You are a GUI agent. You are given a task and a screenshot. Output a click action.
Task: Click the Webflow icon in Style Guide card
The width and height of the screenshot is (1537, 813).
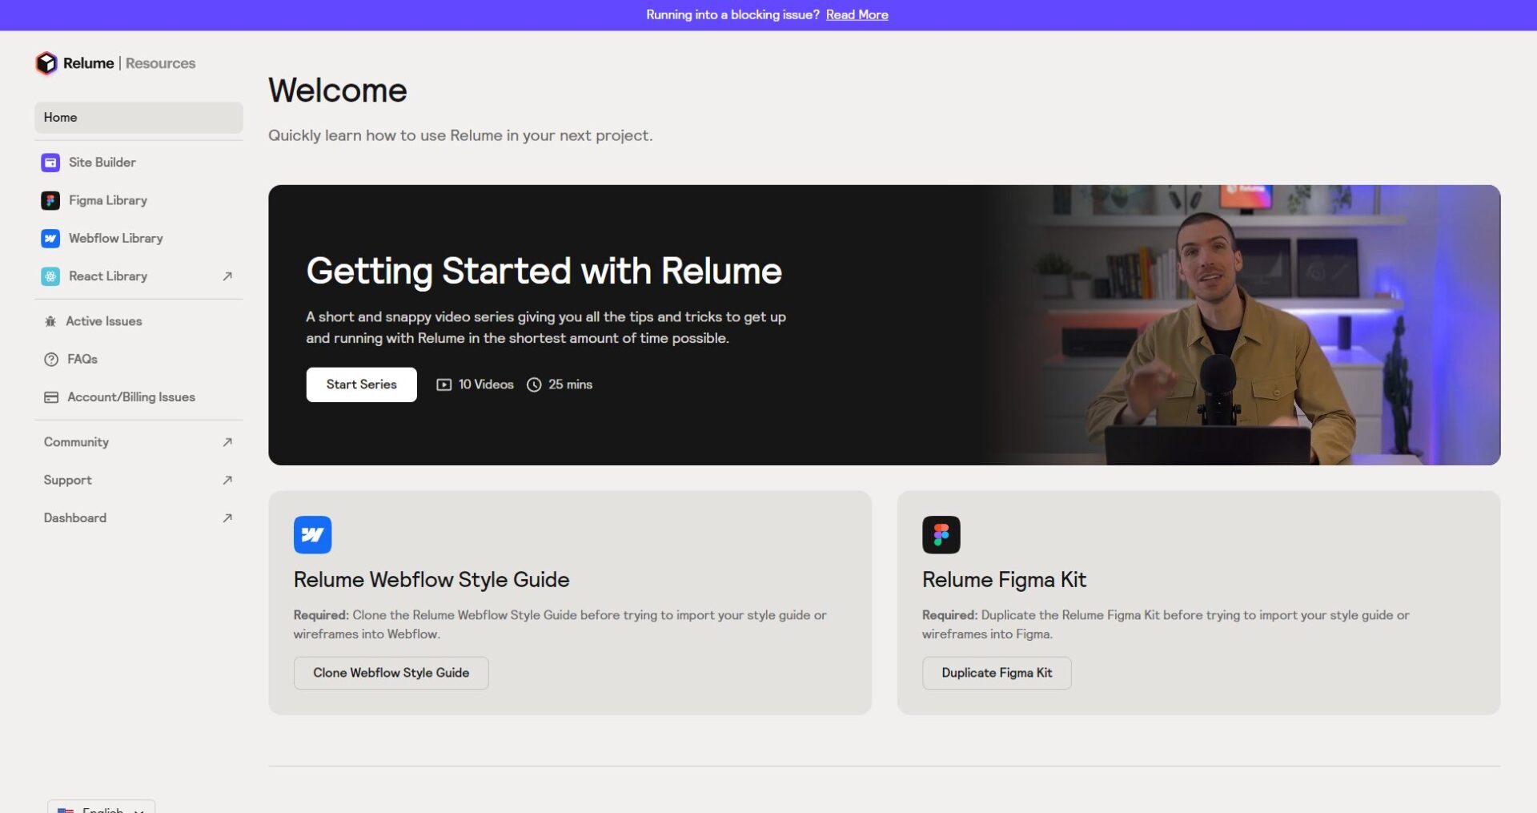pyautogui.click(x=312, y=535)
